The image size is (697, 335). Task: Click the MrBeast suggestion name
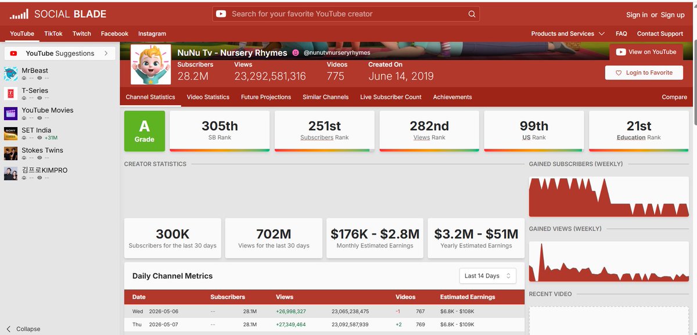tap(35, 71)
